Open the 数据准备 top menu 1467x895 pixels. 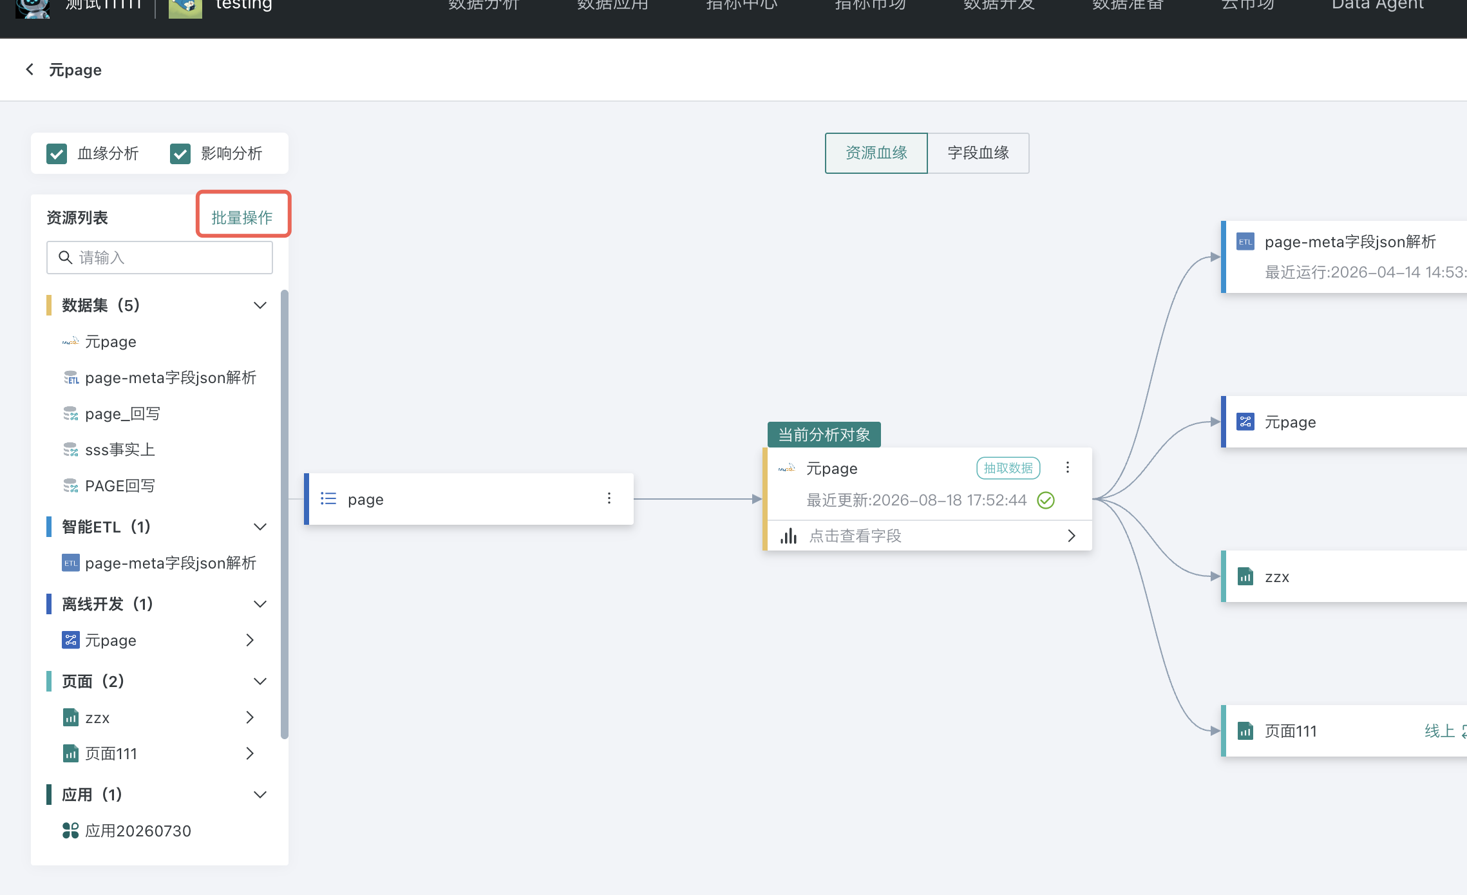(1128, 5)
